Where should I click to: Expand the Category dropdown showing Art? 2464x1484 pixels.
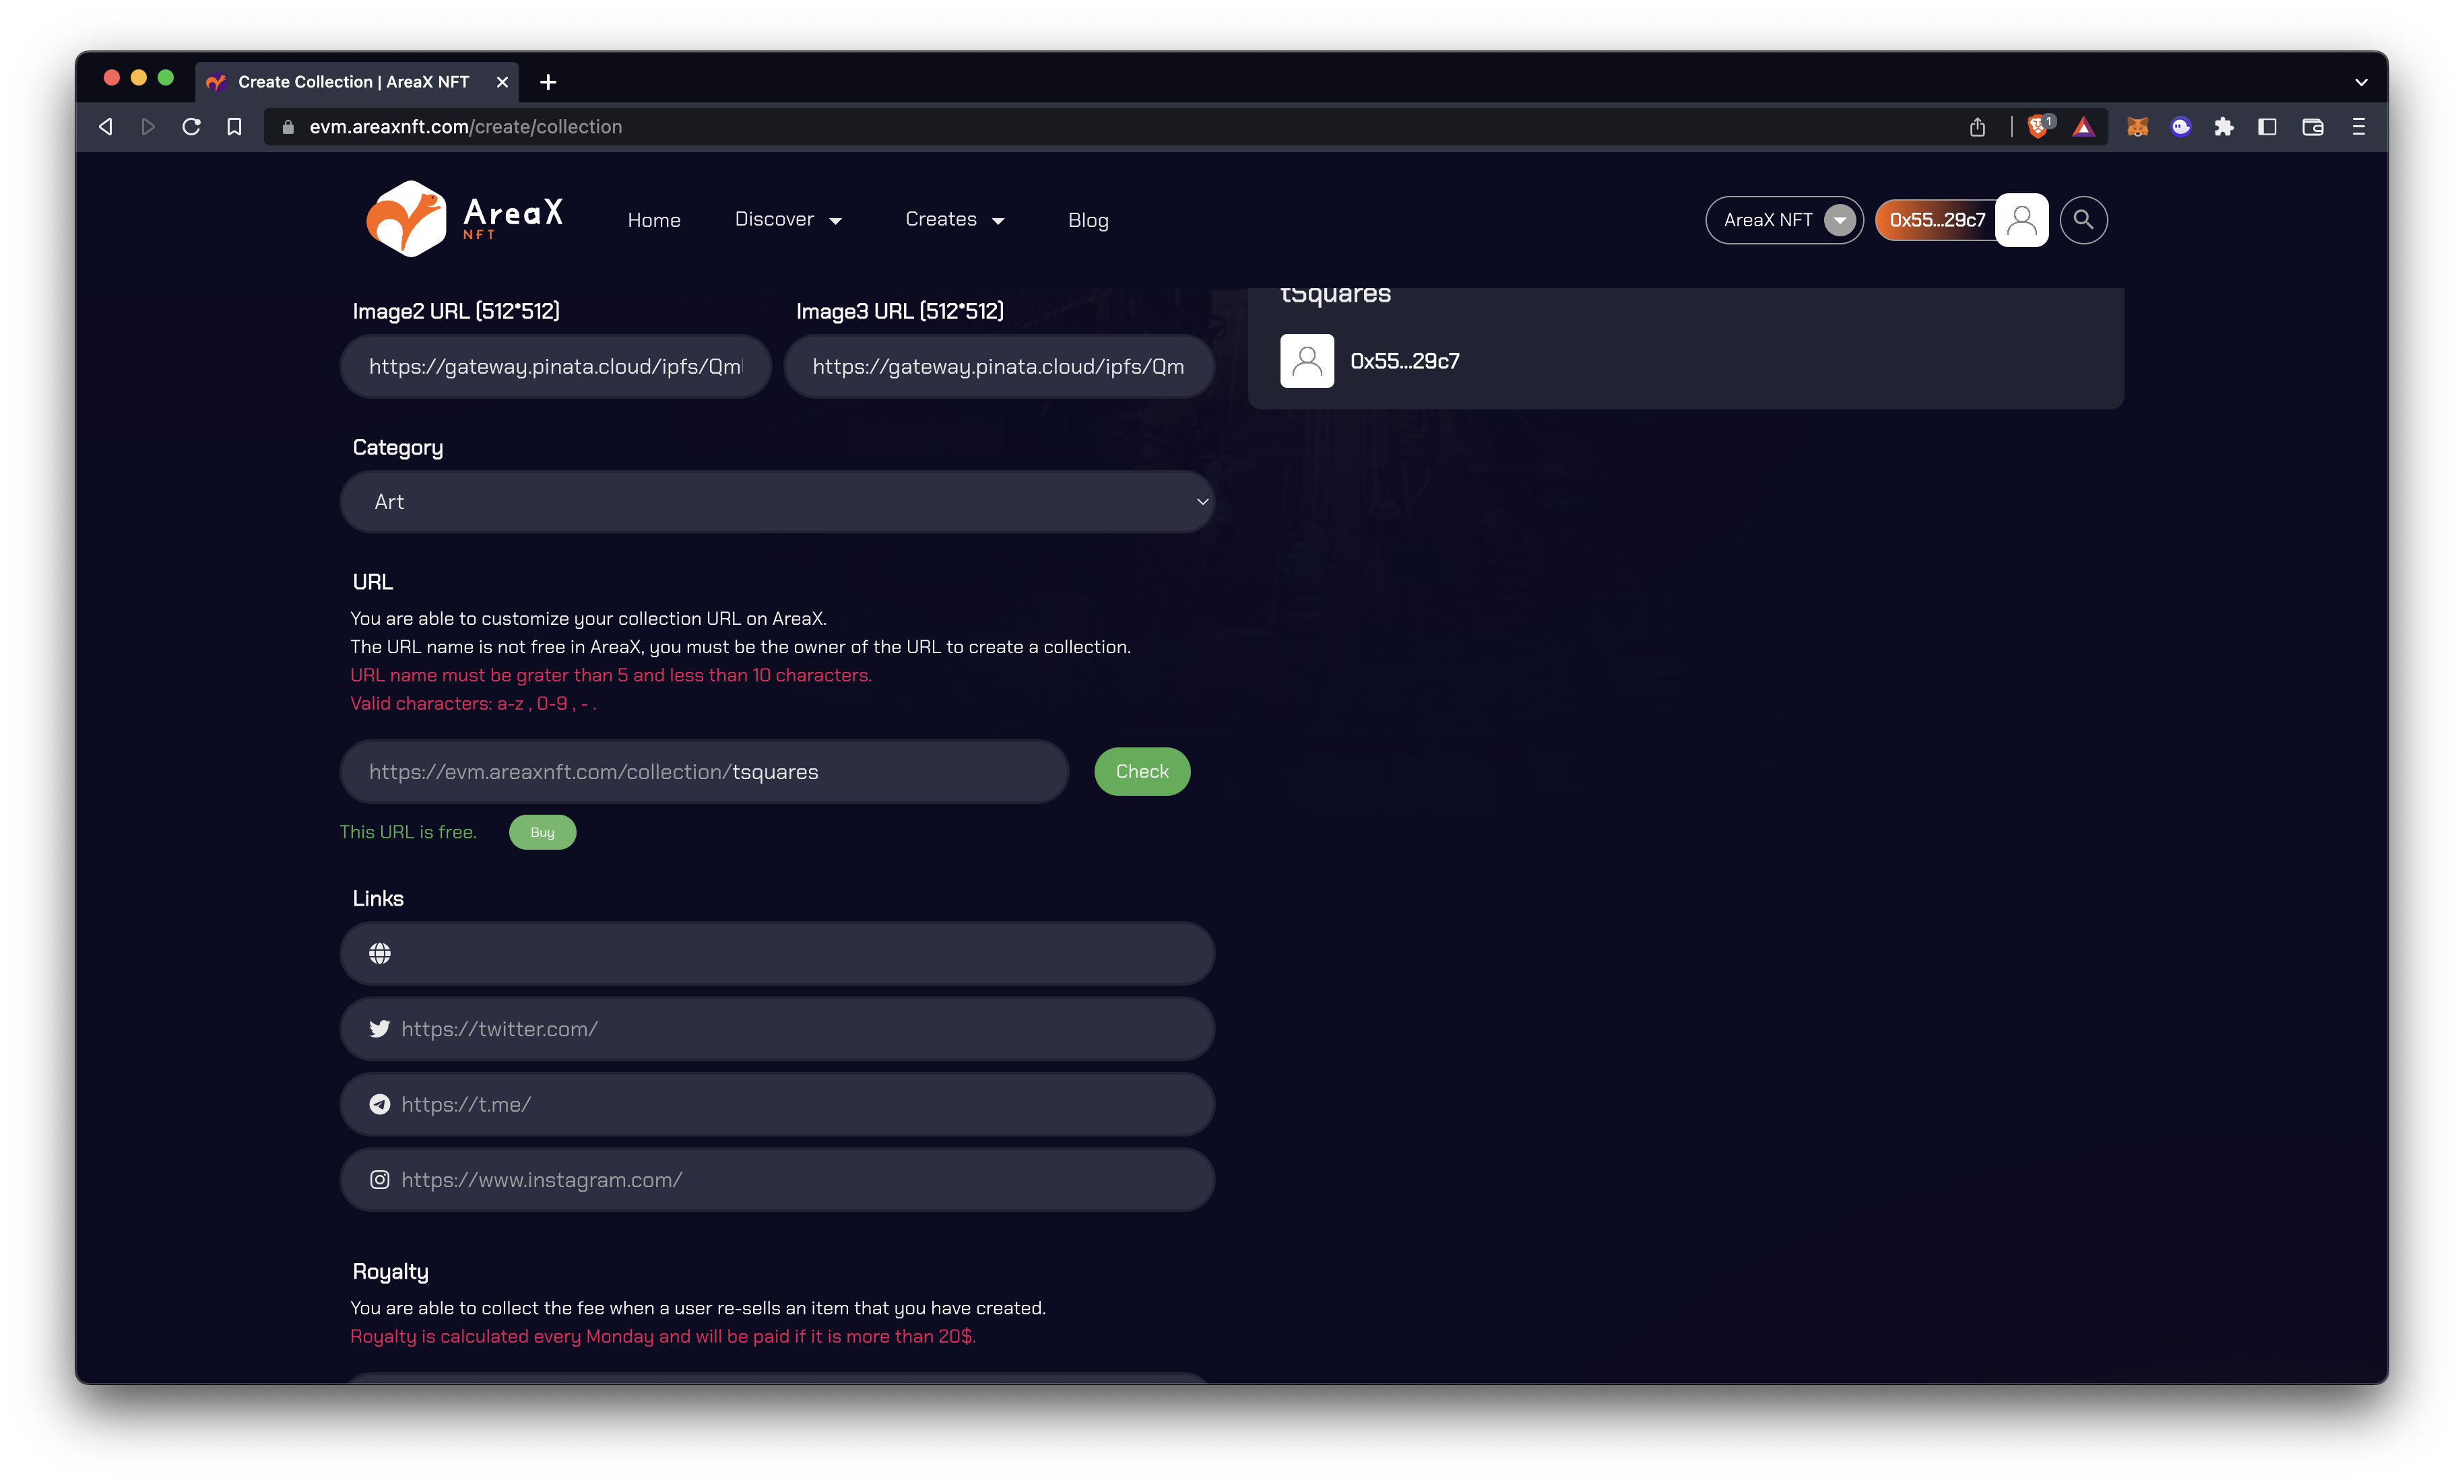777,502
